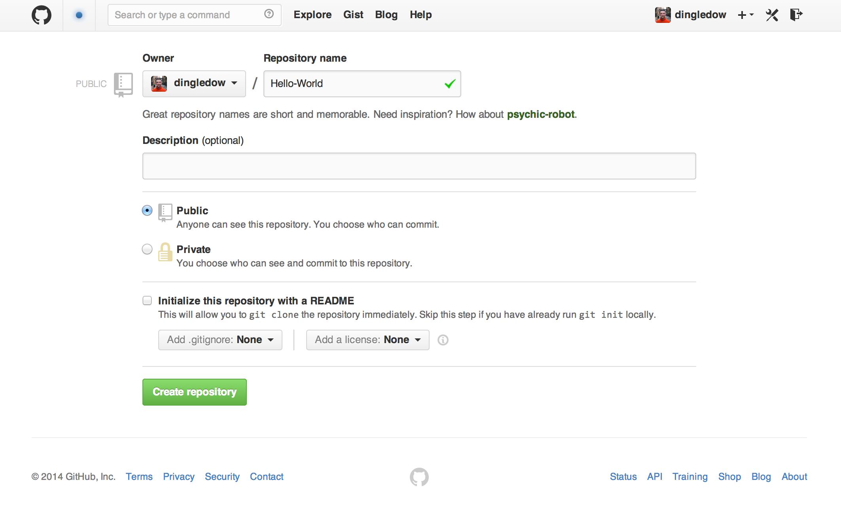This screenshot has width=841, height=506.
Task: Open the Status footer link
Action: pos(623,477)
